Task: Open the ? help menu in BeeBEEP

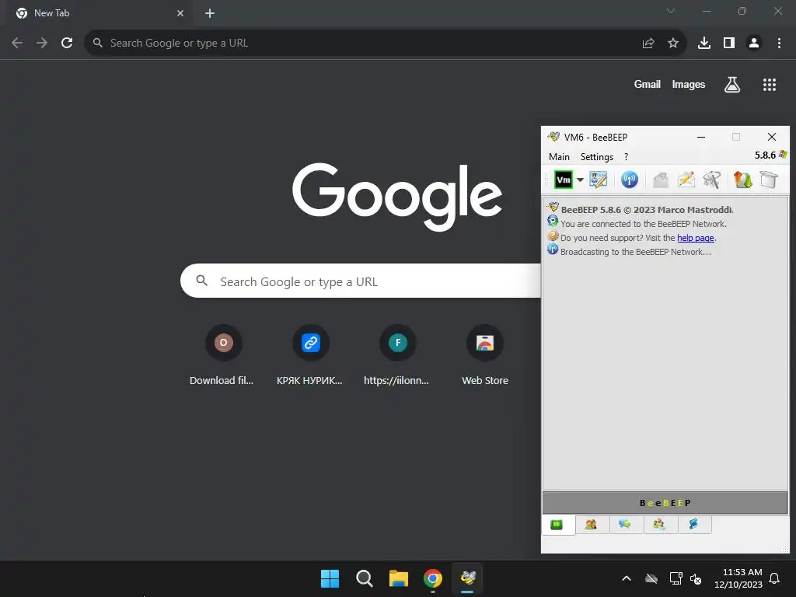Action: coord(626,157)
